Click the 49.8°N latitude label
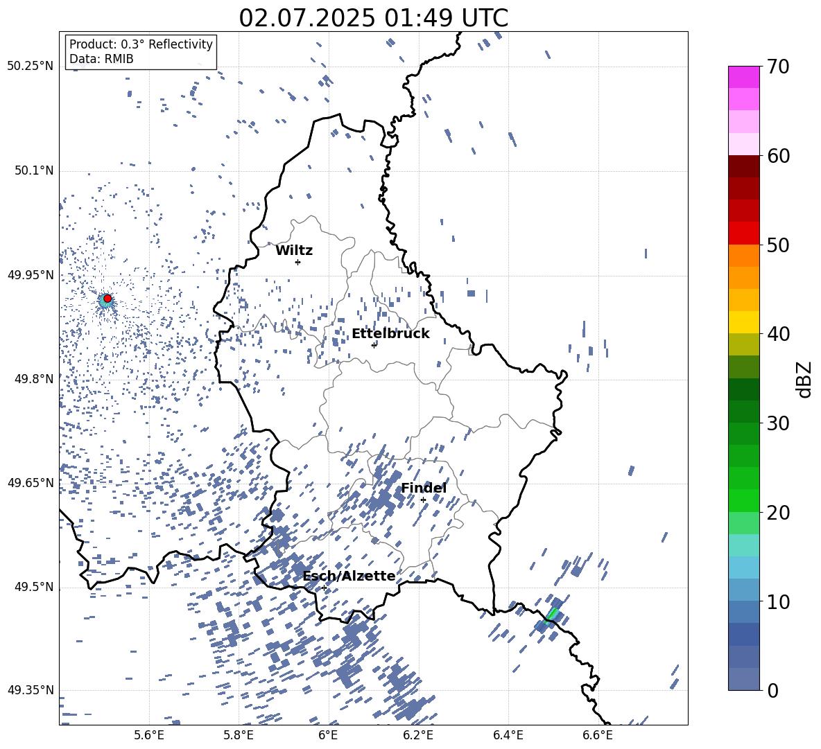The width and height of the screenshot is (821, 749). click(33, 379)
